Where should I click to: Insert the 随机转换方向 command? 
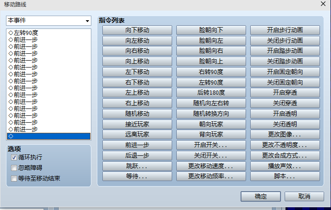click(x=211, y=114)
